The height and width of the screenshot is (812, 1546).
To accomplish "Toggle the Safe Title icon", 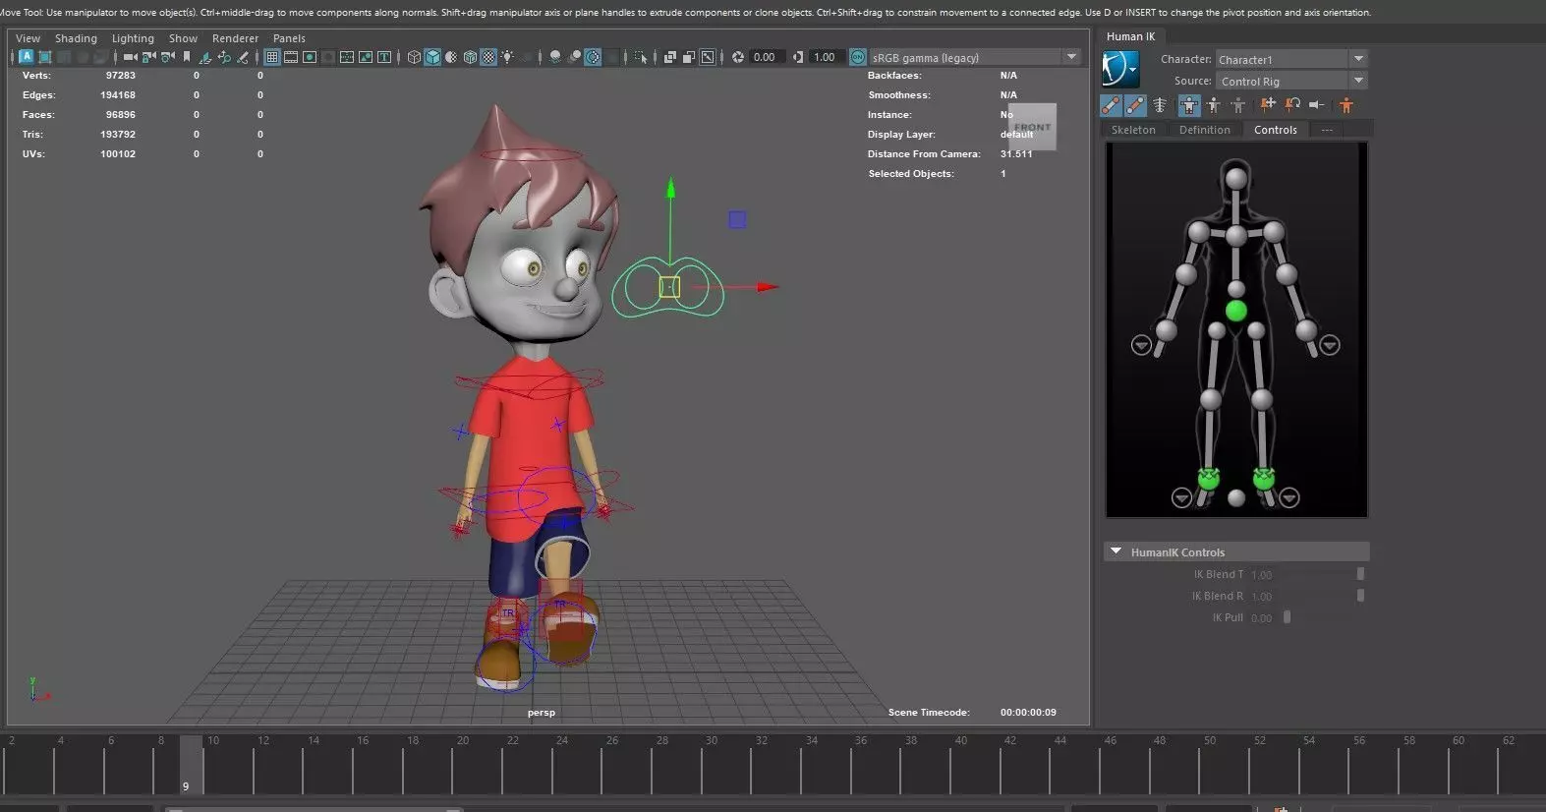I will (384, 57).
